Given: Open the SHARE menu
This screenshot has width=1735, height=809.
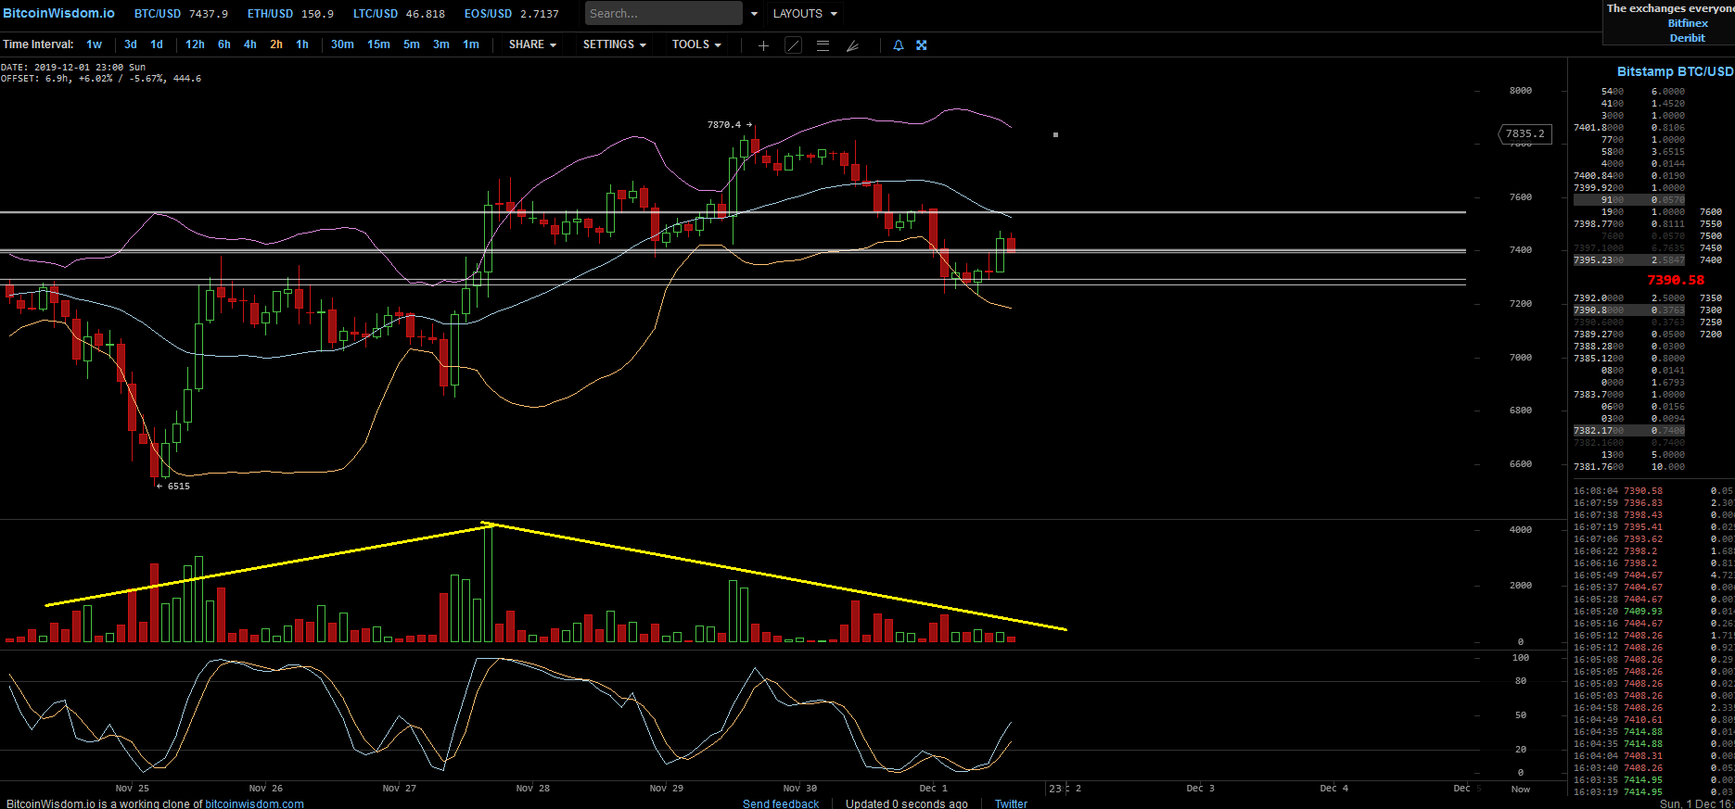Looking at the screenshot, I should [532, 44].
